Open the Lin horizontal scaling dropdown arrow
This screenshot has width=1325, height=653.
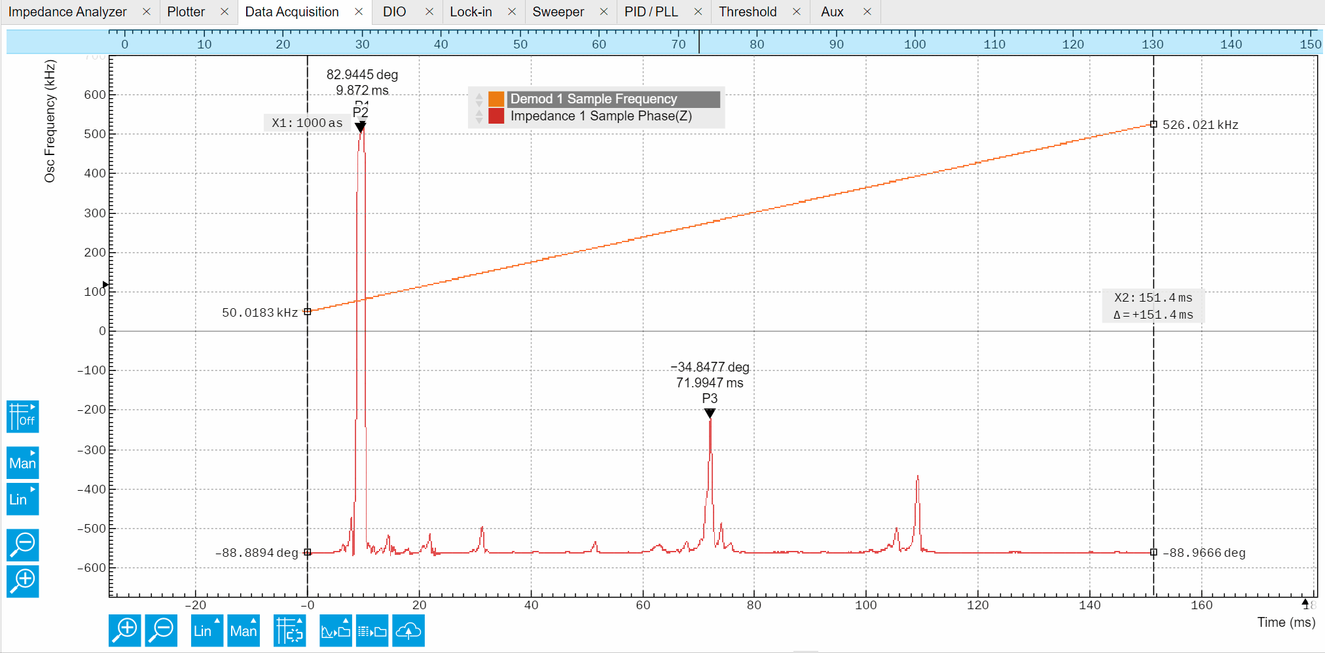point(216,621)
